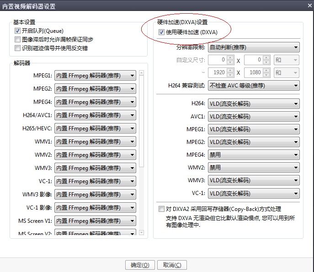Open the VC-1 影像 decoder dropdown
Screen dimensions: 314x272
pyautogui.click(x=96, y=208)
